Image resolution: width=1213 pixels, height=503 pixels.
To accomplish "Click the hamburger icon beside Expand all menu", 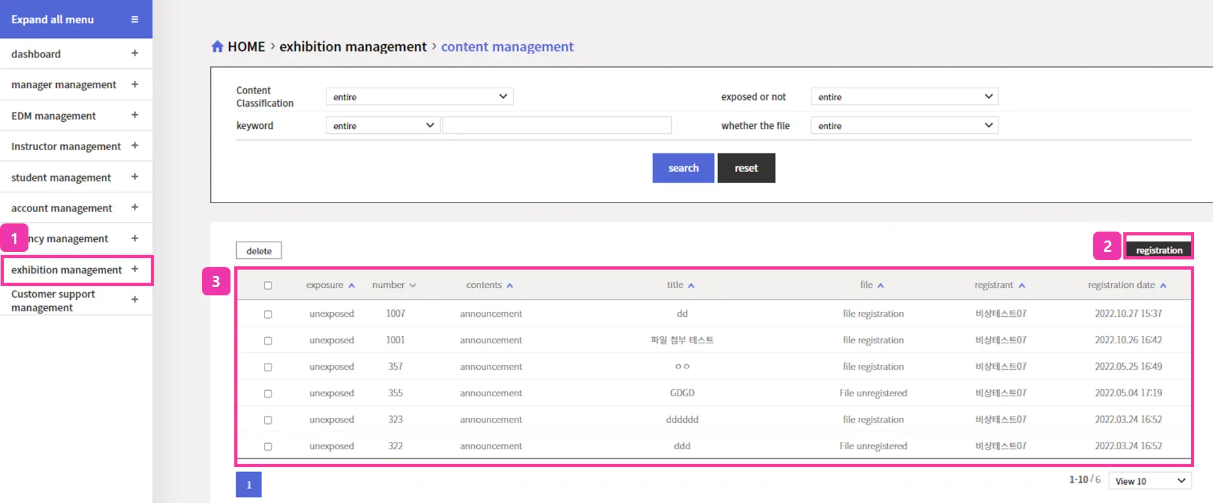I will 134,20.
